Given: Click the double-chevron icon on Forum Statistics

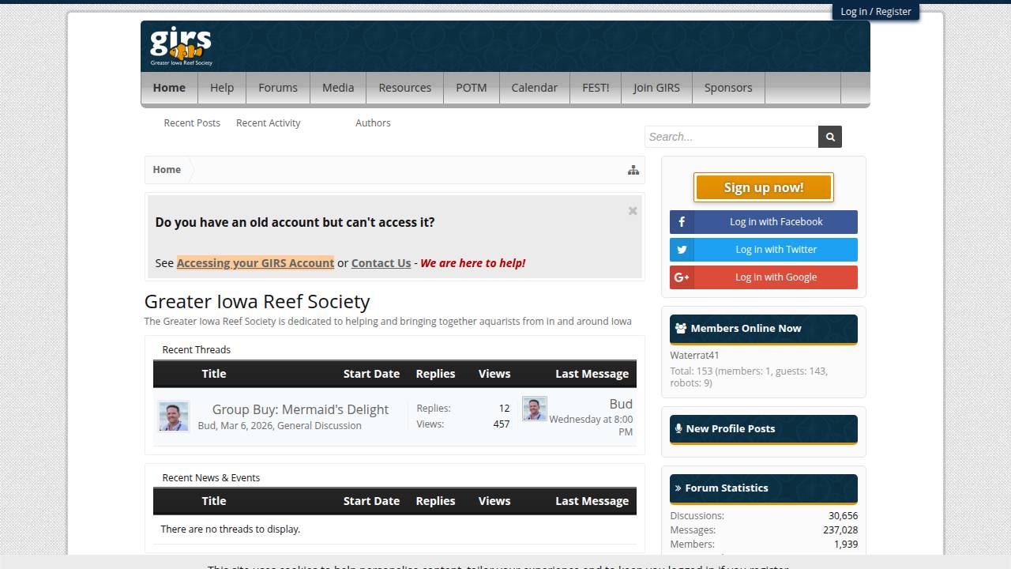Looking at the screenshot, I should pos(679,488).
